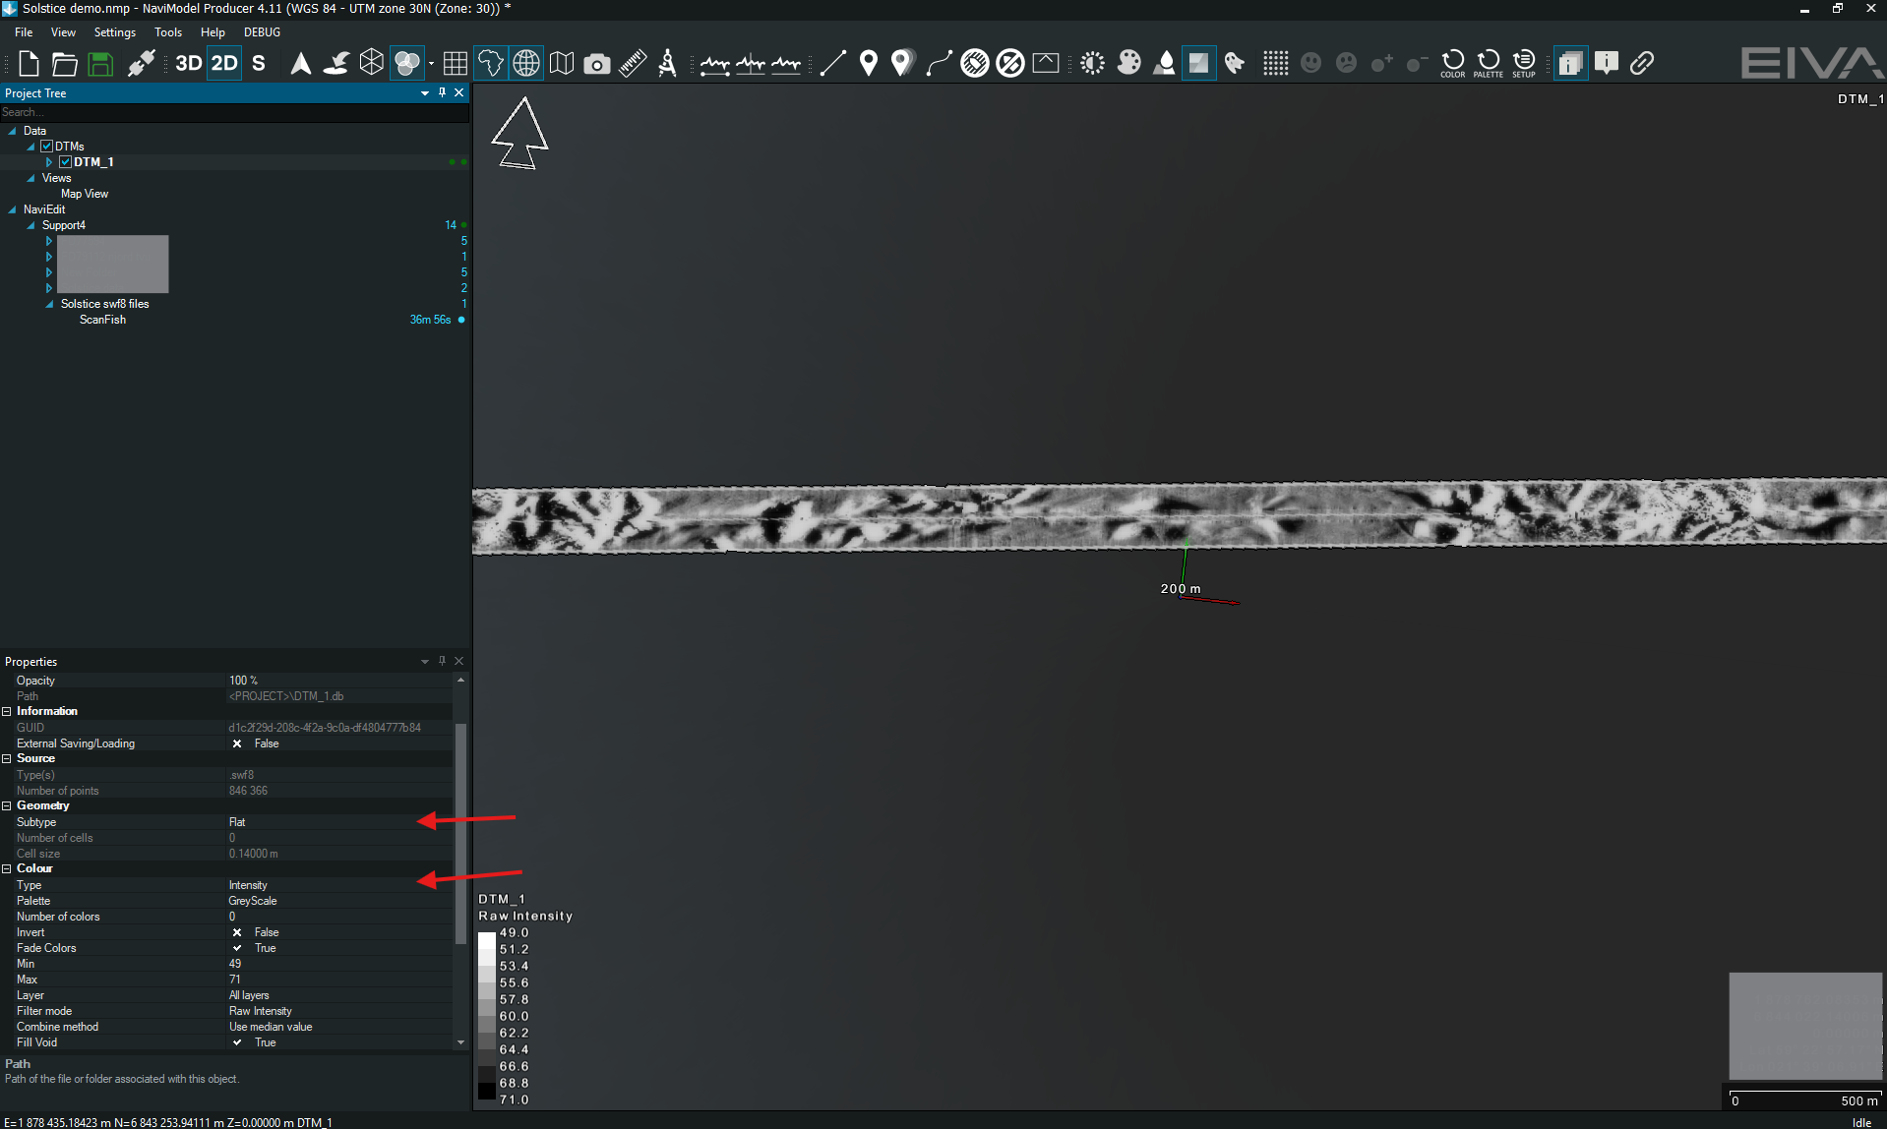The width and height of the screenshot is (1887, 1129).
Task: Open the View menu
Action: coord(63,32)
